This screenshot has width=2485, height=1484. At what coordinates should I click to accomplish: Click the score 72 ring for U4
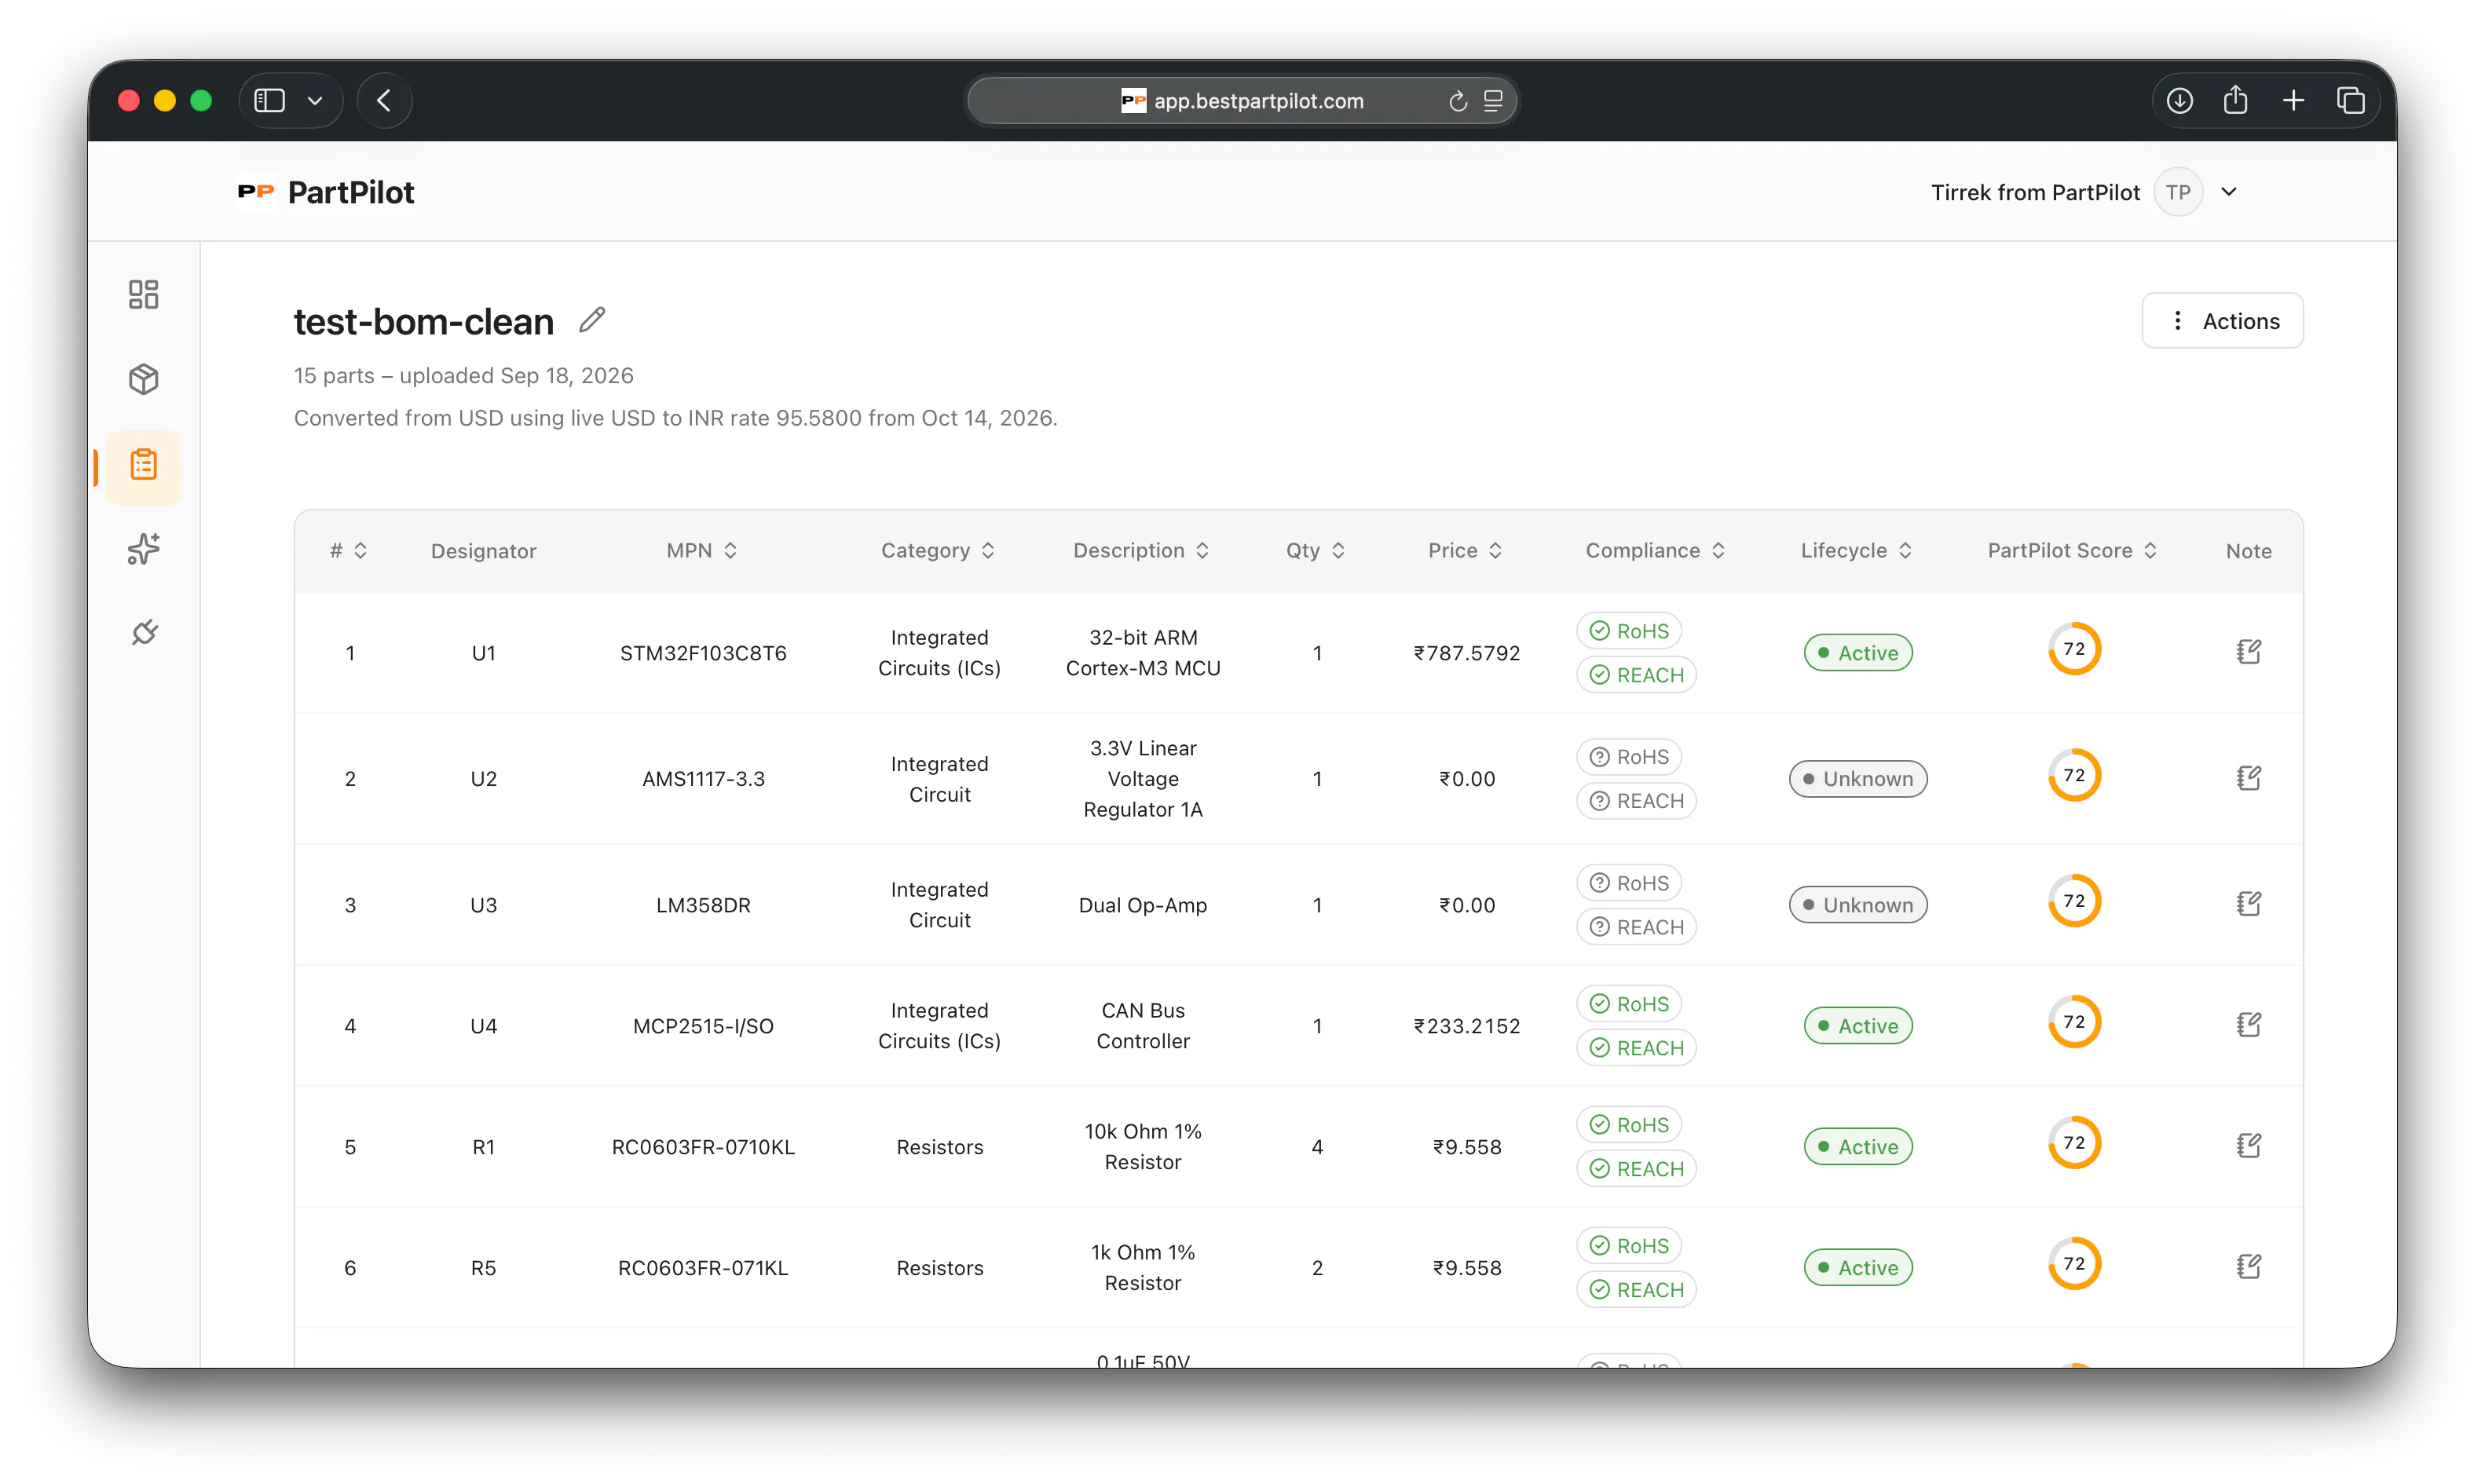click(2074, 1022)
